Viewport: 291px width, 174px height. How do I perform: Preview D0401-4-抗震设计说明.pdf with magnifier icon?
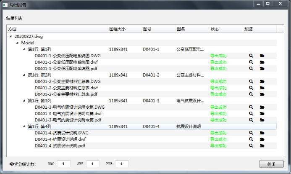click(x=251, y=145)
